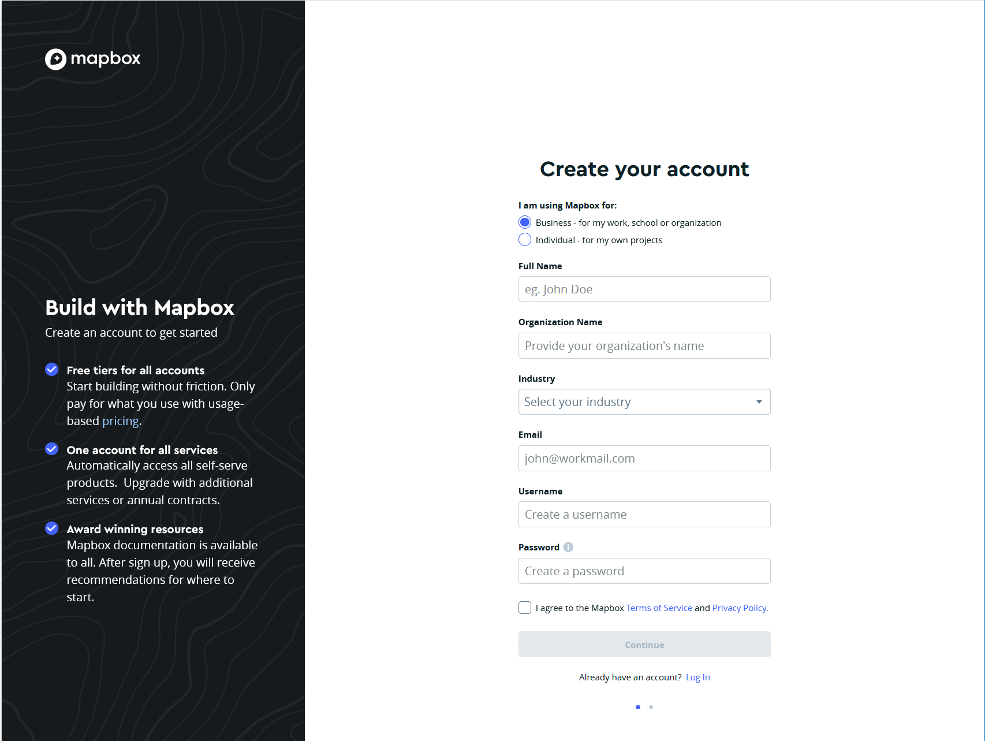Image resolution: width=985 pixels, height=741 pixels.
Task: Click the Organization Name text field
Action: point(644,346)
